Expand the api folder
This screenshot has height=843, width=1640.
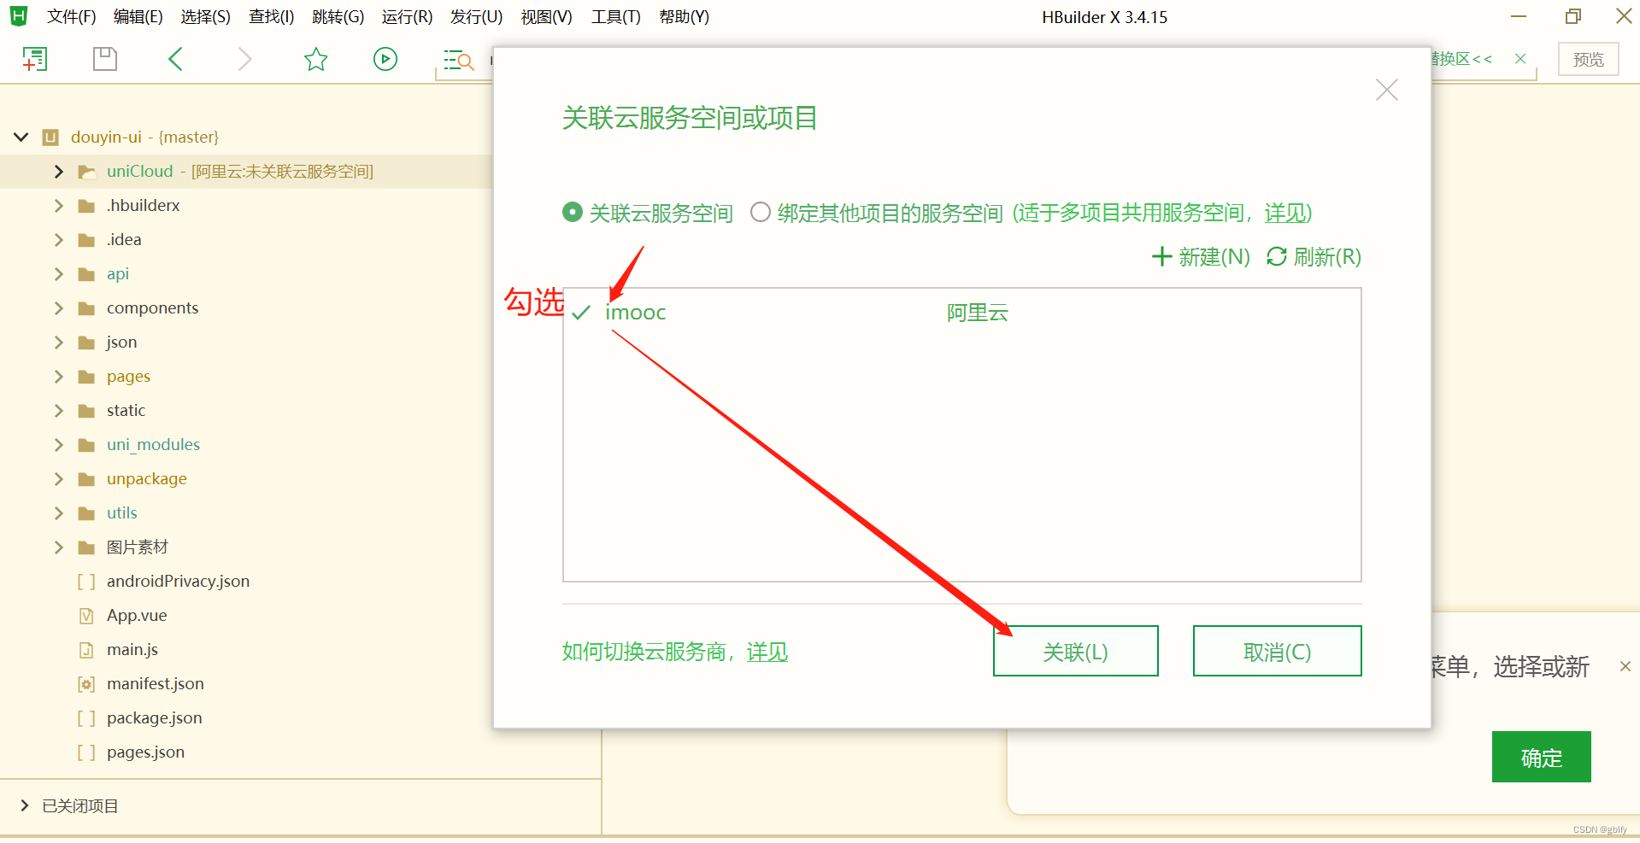click(x=58, y=274)
